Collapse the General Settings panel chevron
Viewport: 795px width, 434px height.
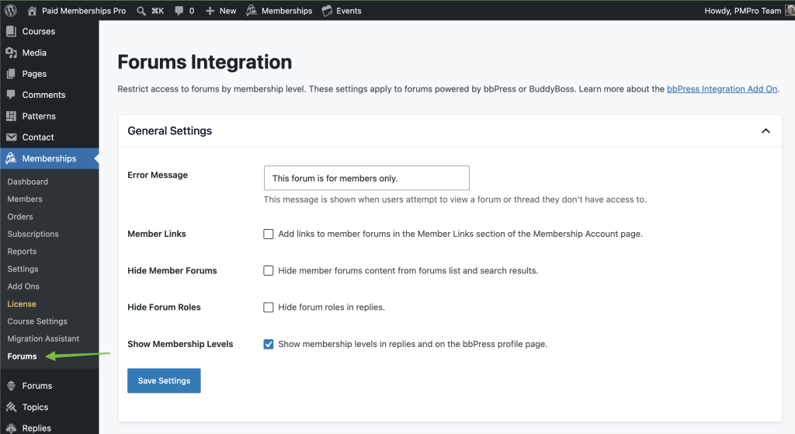[765, 130]
